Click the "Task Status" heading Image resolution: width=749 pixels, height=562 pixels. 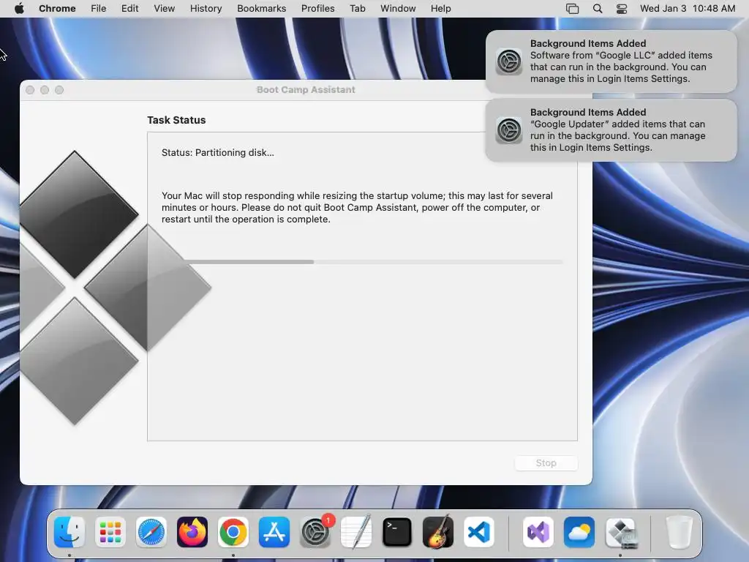[176, 120]
